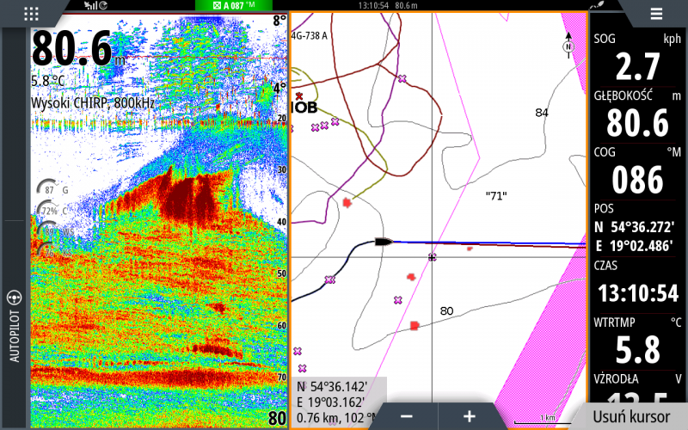Open the hamburger settings menu
The height and width of the screenshot is (430, 688).
pyautogui.click(x=656, y=13)
